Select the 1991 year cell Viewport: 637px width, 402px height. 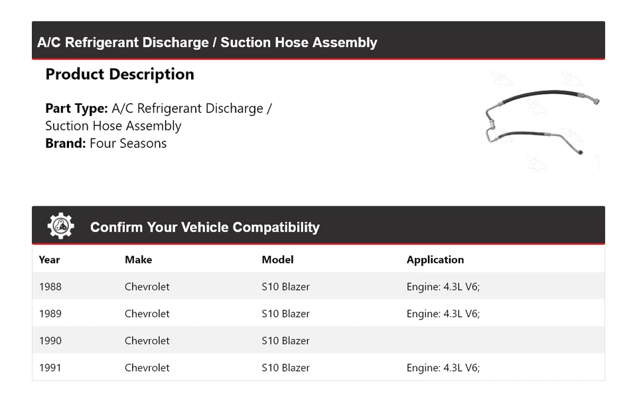(50, 368)
